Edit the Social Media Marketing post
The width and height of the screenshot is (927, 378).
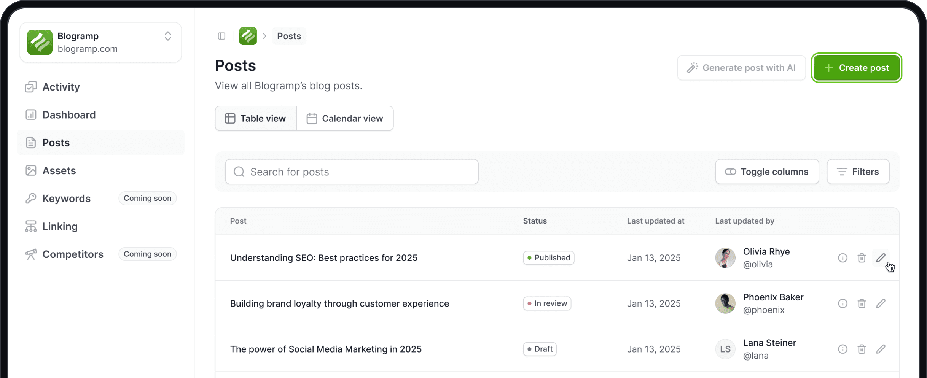pyautogui.click(x=881, y=349)
